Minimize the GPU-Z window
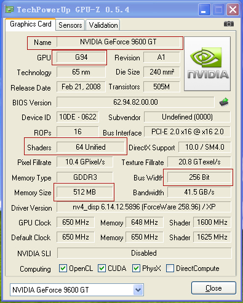The height and width of the screenshot is (303, 243). tap(204, 10)
